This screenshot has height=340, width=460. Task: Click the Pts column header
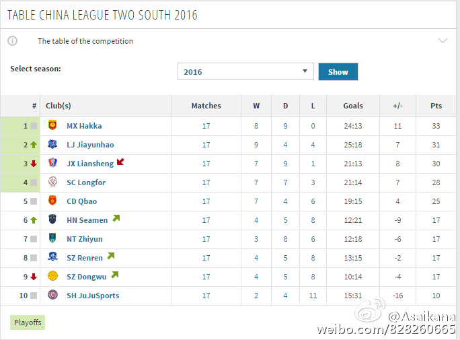436,106
